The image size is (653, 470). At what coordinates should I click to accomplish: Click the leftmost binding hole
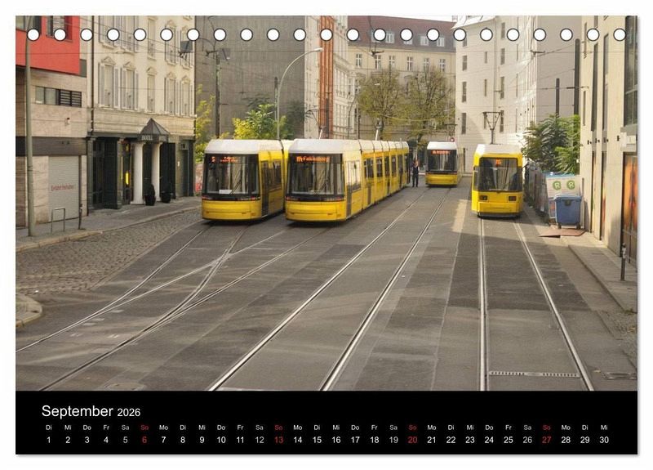[x=33, y=34]
